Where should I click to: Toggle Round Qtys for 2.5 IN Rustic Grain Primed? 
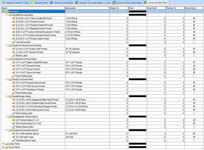(x=194, y=49)
